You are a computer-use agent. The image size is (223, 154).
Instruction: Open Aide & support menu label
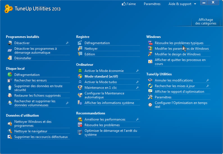coord(180,4)
